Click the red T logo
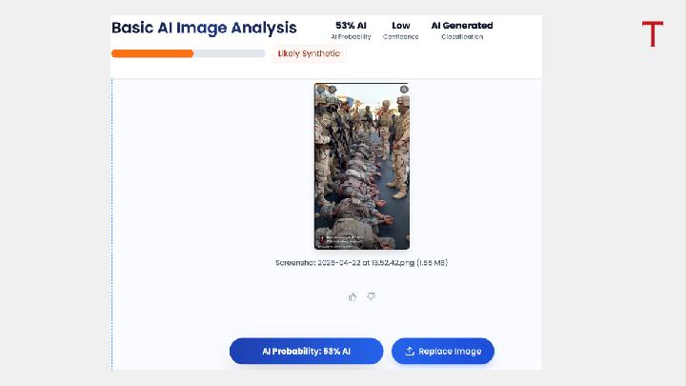This screenshot has width=686, height=386. (x=652, y=34)
